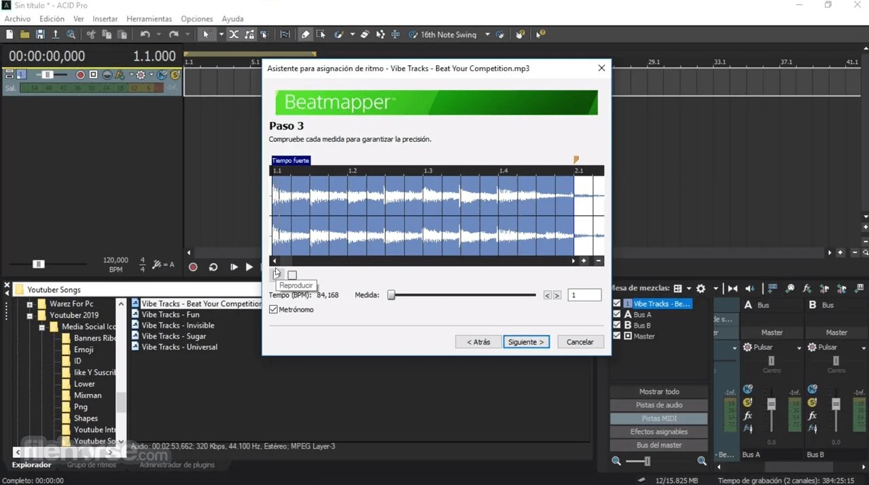Click the zoom out magnifier in mixer panel
This screenshot has width=869, height=485.
tap(616, 461)
